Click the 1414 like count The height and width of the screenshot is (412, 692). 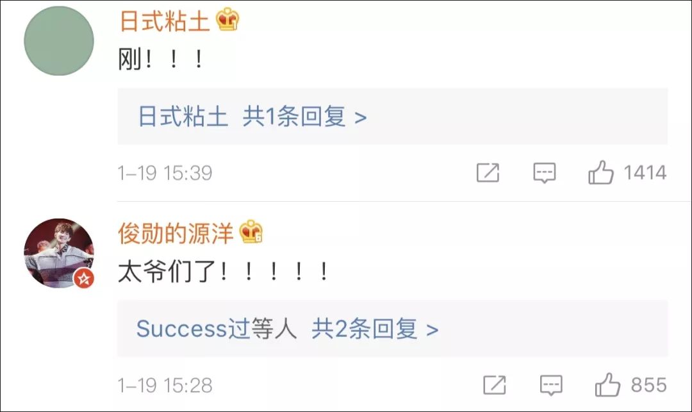click(645, 172)
